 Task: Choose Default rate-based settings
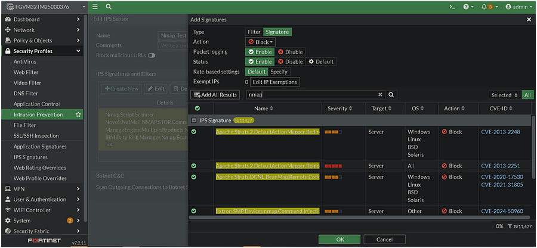(x=257, y=72)
